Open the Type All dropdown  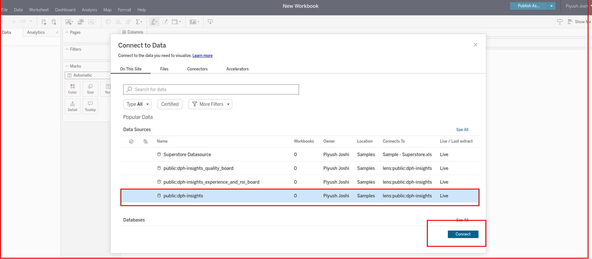137,104
